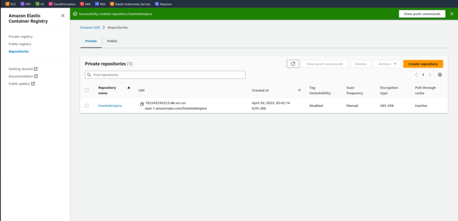Open the Neptune service shortcut
458x221 pixels.
pos(163,4)
